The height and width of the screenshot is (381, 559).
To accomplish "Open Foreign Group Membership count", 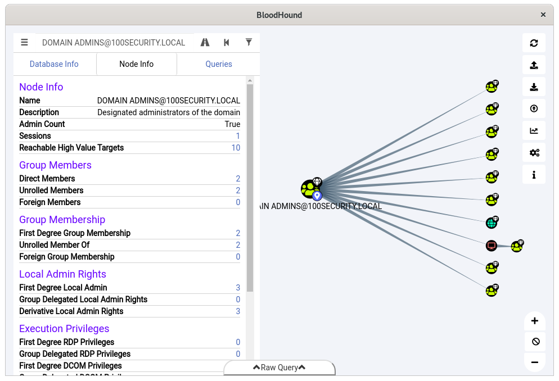I will click(x=238, y=257).
